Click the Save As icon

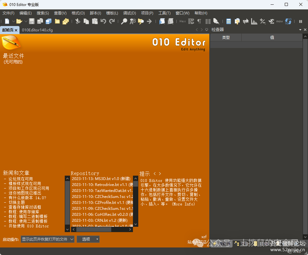40,21
